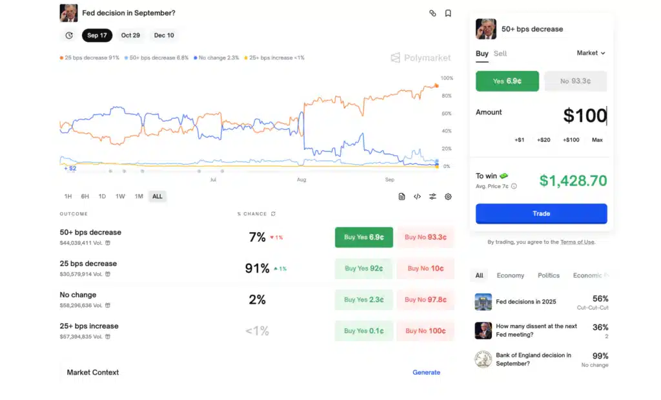This screenshot has width=661, height=400.
Task: Generate the Market Context summary
Action: click(426, 372)
